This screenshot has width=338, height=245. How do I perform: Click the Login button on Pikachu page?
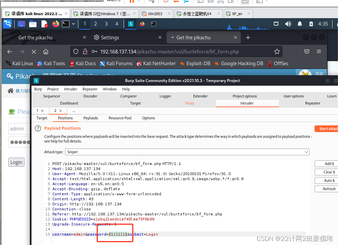16,162
